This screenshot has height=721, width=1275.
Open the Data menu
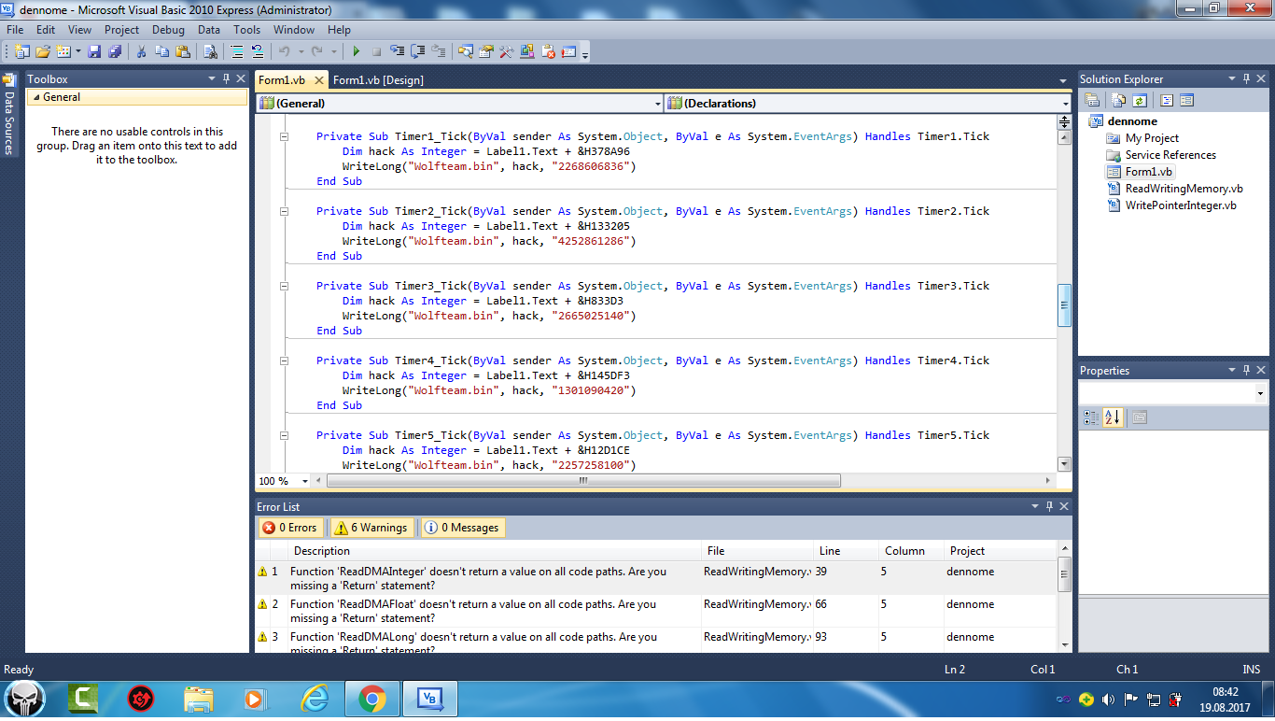[x=209, y=30]
